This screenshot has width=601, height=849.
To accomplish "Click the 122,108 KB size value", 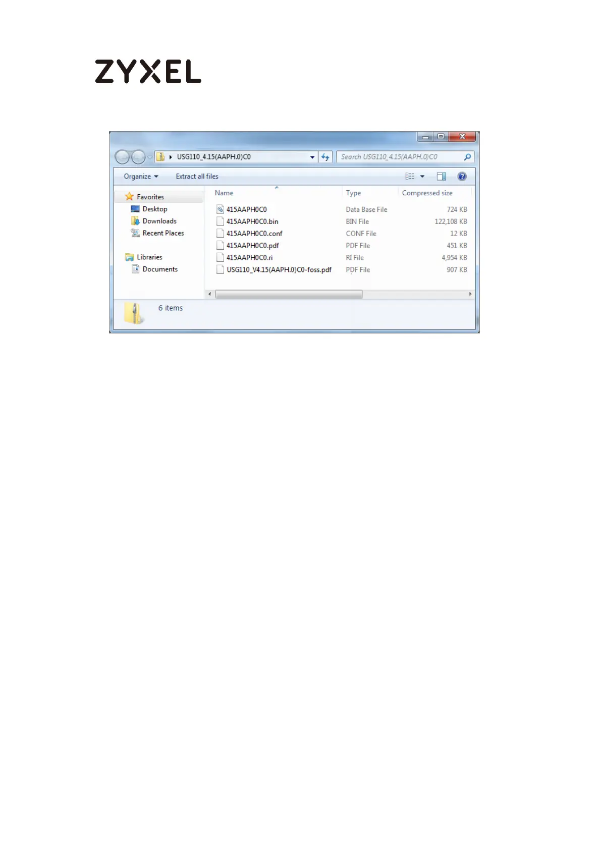I will [x=451, y=221].
